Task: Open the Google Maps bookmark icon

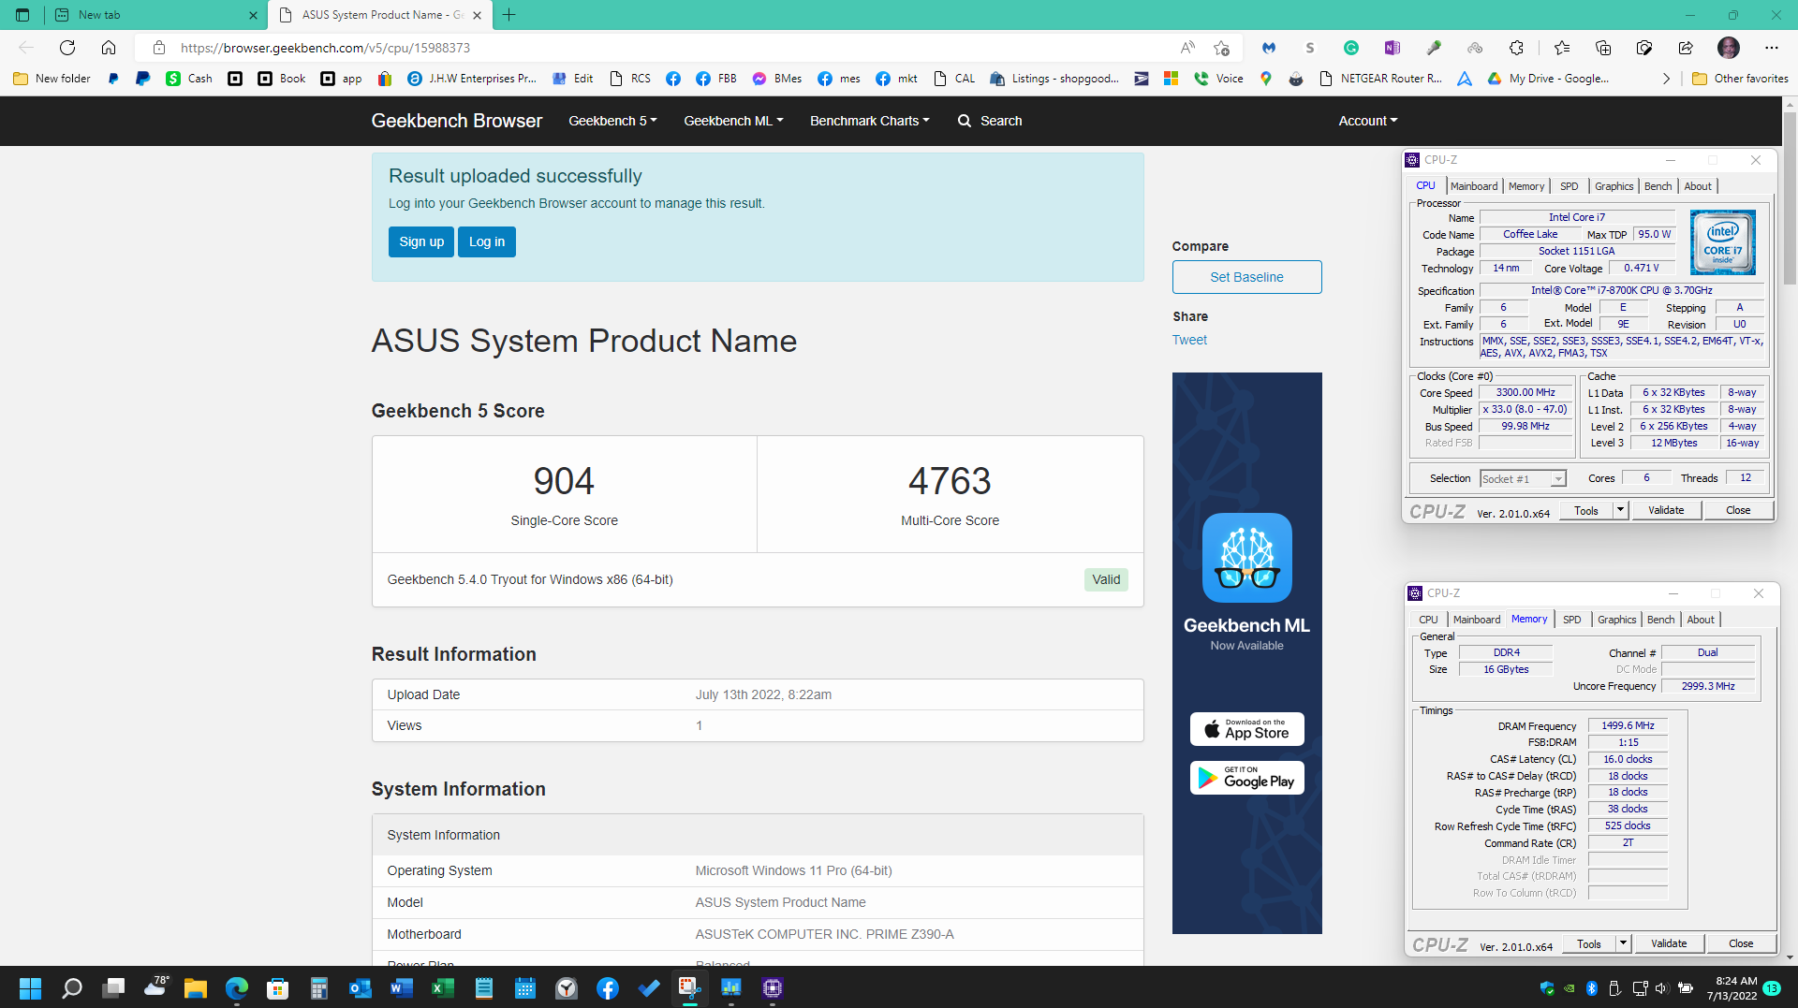Action: 1266,79
